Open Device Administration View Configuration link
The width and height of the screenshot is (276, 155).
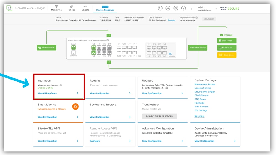(x=204, y=141)
